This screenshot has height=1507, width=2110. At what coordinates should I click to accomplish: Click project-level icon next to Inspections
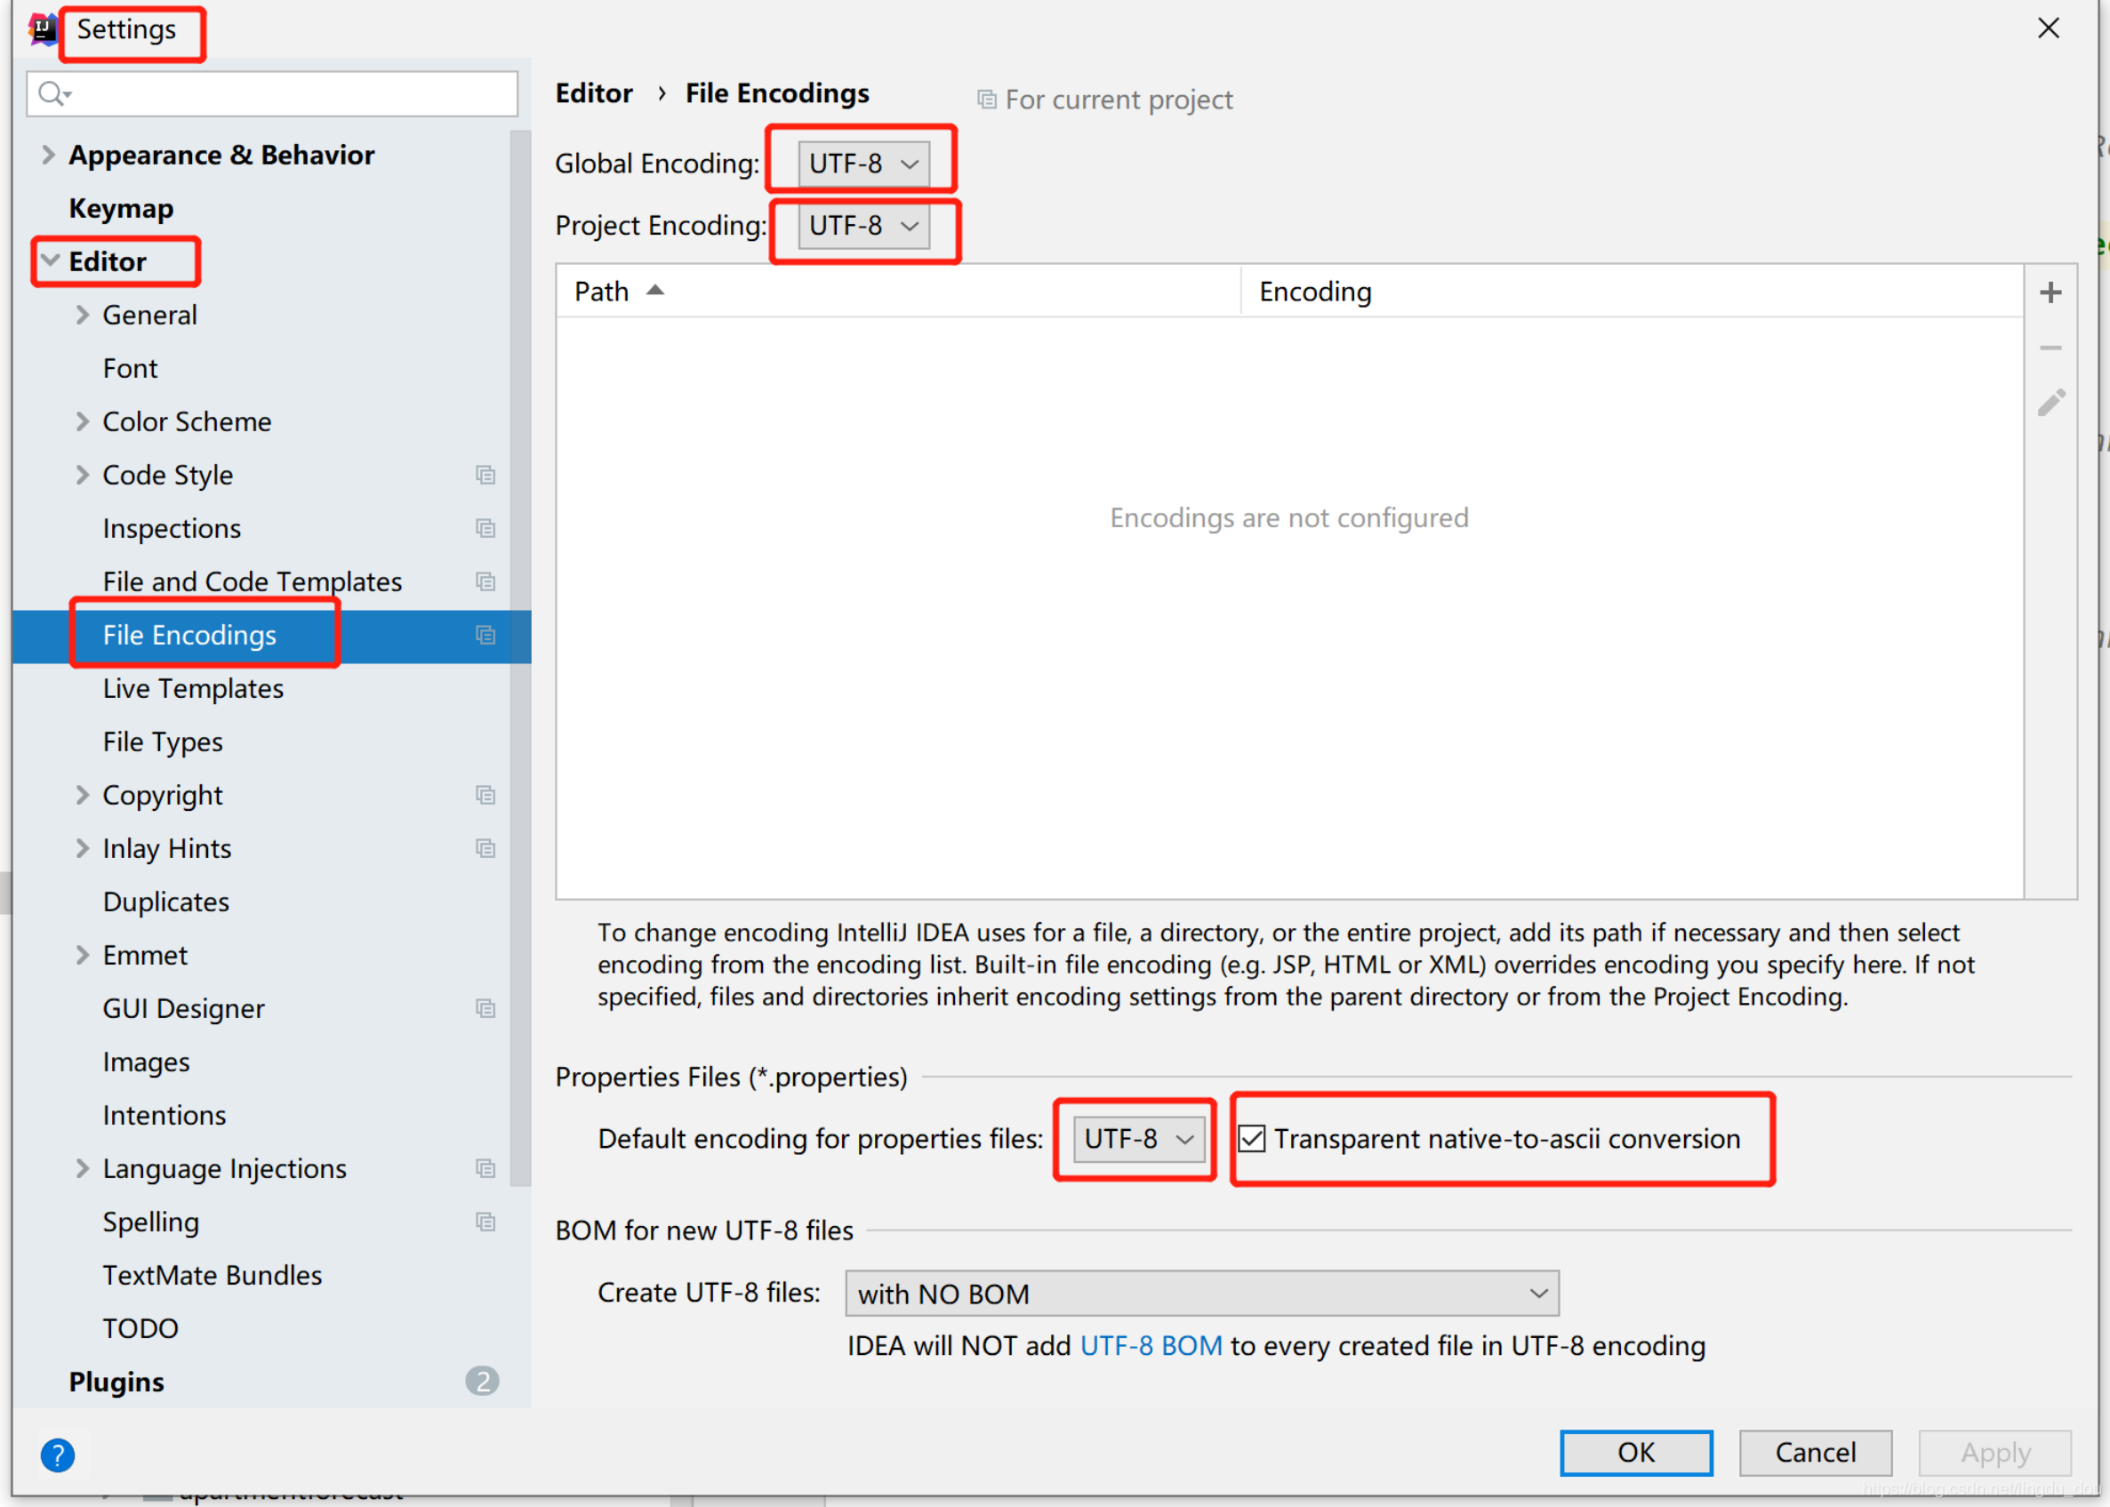coord(485,528)
